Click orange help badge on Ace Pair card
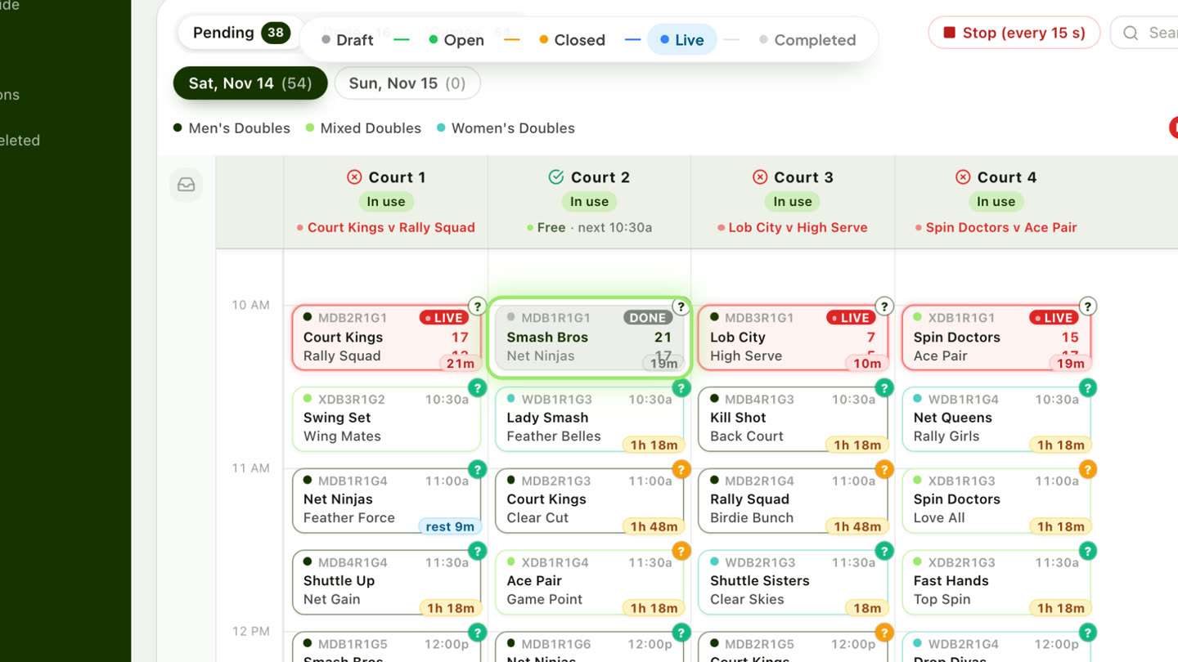Screen dimensions: 1178x662 681,552
